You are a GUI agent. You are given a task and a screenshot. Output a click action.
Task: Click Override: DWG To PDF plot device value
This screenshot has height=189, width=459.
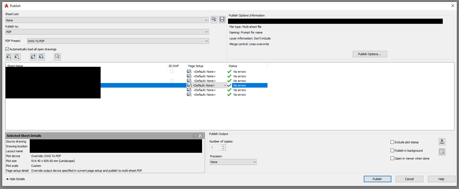(46, 156)
